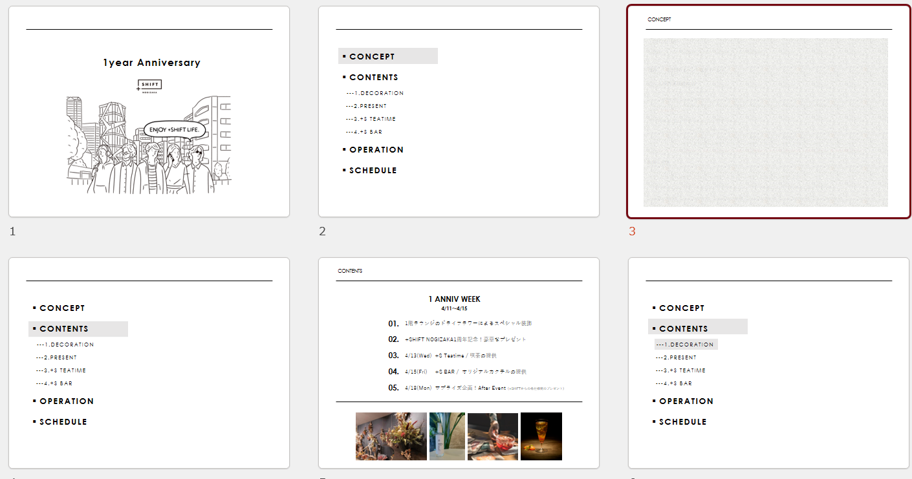Click the '1year Anniversary' title text

pos(151,63)
